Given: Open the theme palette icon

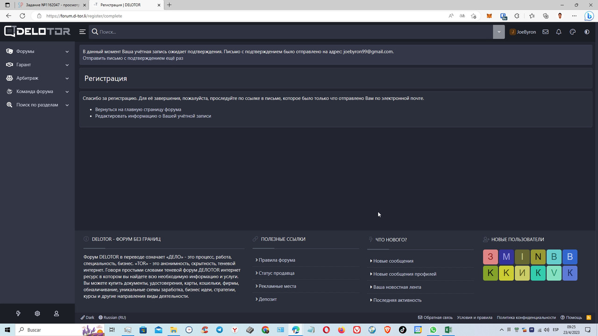Looking at the screenshot, I should click(572, 32).
